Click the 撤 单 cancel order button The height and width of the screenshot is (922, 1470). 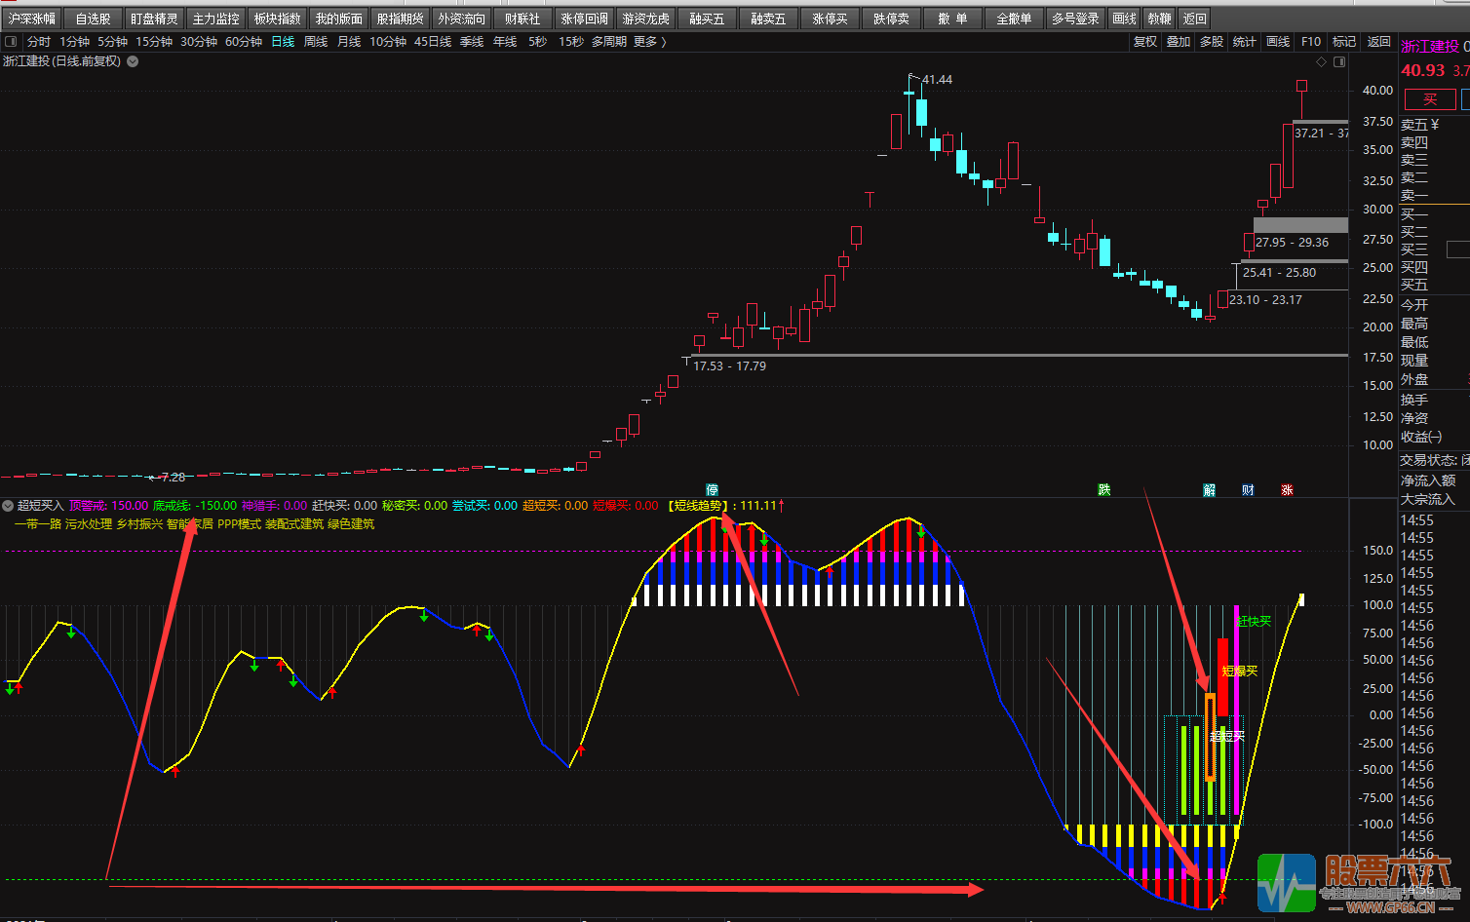point(952,19)
